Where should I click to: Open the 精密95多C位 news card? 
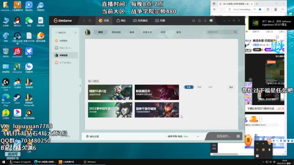point(110,92)
